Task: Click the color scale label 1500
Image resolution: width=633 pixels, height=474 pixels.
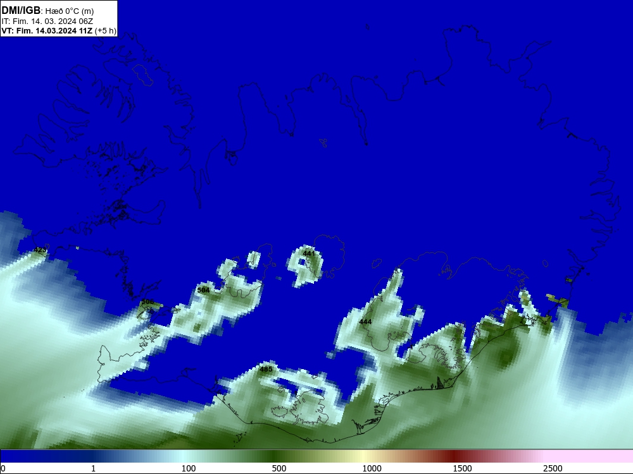Action: tap(462, 468)
